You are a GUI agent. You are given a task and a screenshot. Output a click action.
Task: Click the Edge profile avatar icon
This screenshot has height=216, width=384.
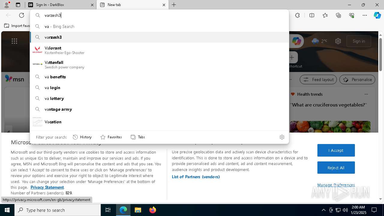pyautogui.click(x=7, y=5)
